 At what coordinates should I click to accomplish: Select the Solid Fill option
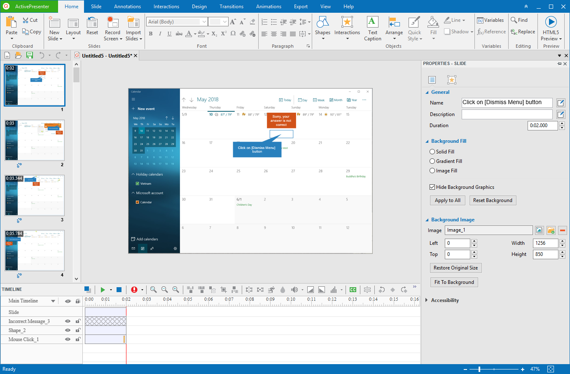pos(442,152)
